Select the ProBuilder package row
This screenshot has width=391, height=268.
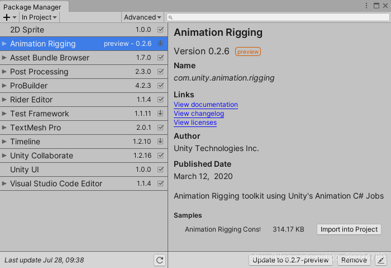click(x=84, y=86)
